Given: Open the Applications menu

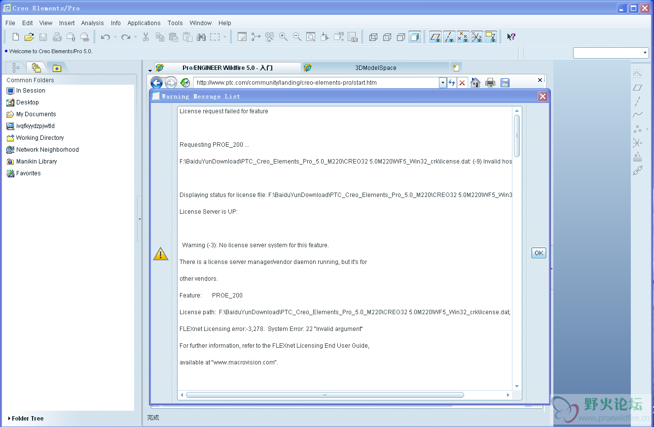Looking at the screenshot, I should [144, 23].
